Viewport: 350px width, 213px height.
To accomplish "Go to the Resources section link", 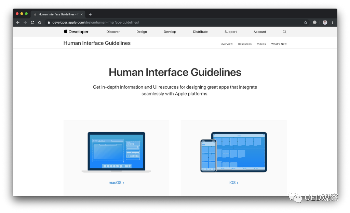I will 245,44.
